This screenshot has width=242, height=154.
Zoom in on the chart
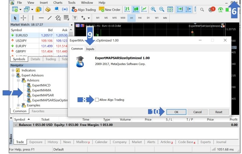(x=153, y=10)
